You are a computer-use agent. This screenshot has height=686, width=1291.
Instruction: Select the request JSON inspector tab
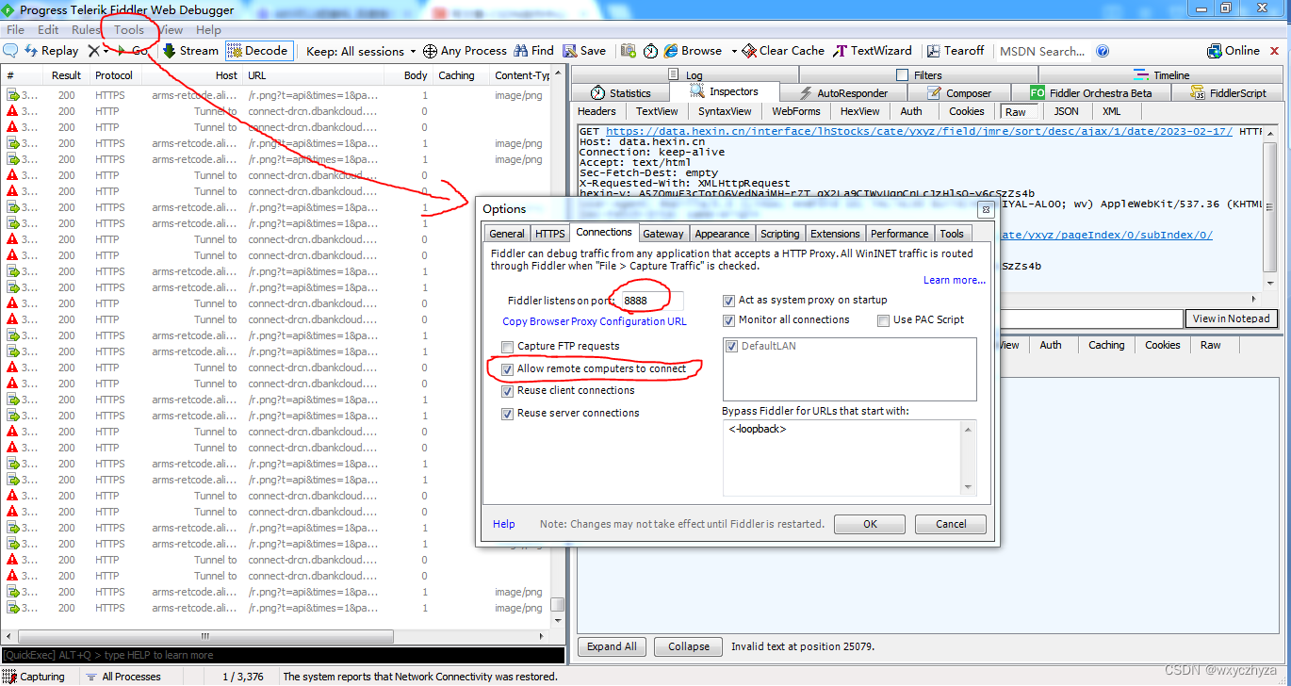pos(1066,111)
